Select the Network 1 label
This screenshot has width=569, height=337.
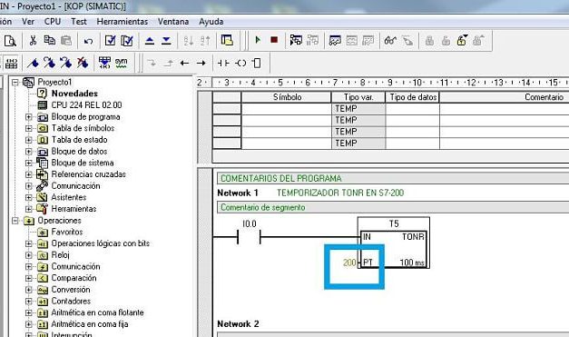tap(238, 193)
